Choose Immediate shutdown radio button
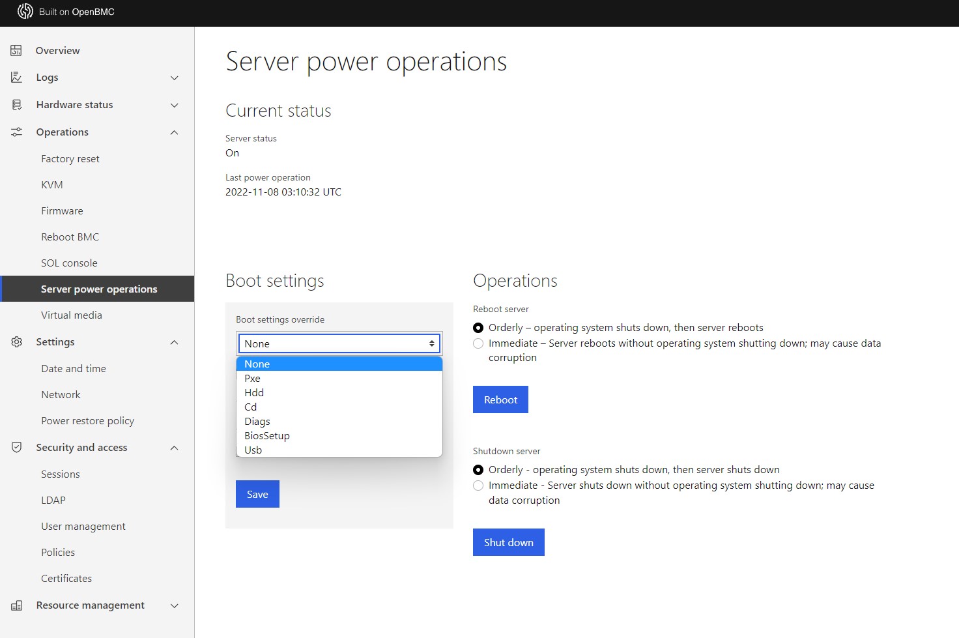 [478, 486]
